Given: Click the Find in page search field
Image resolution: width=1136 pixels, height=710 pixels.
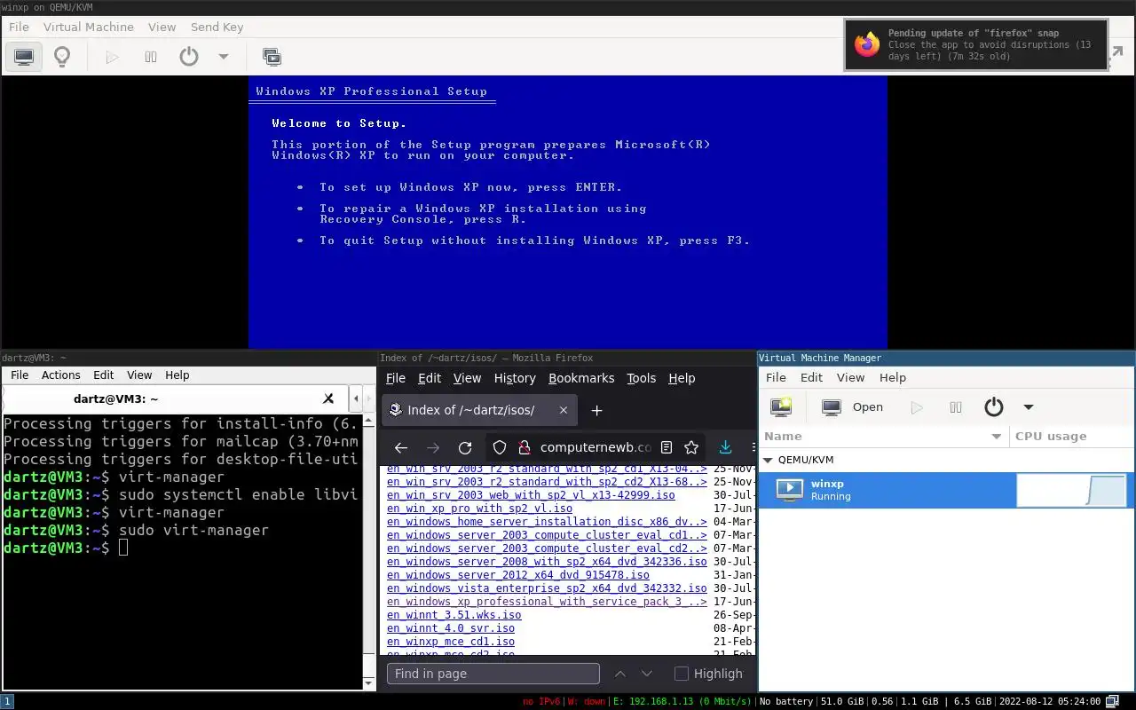Looking at the screenshot, I should pos(493,674).
